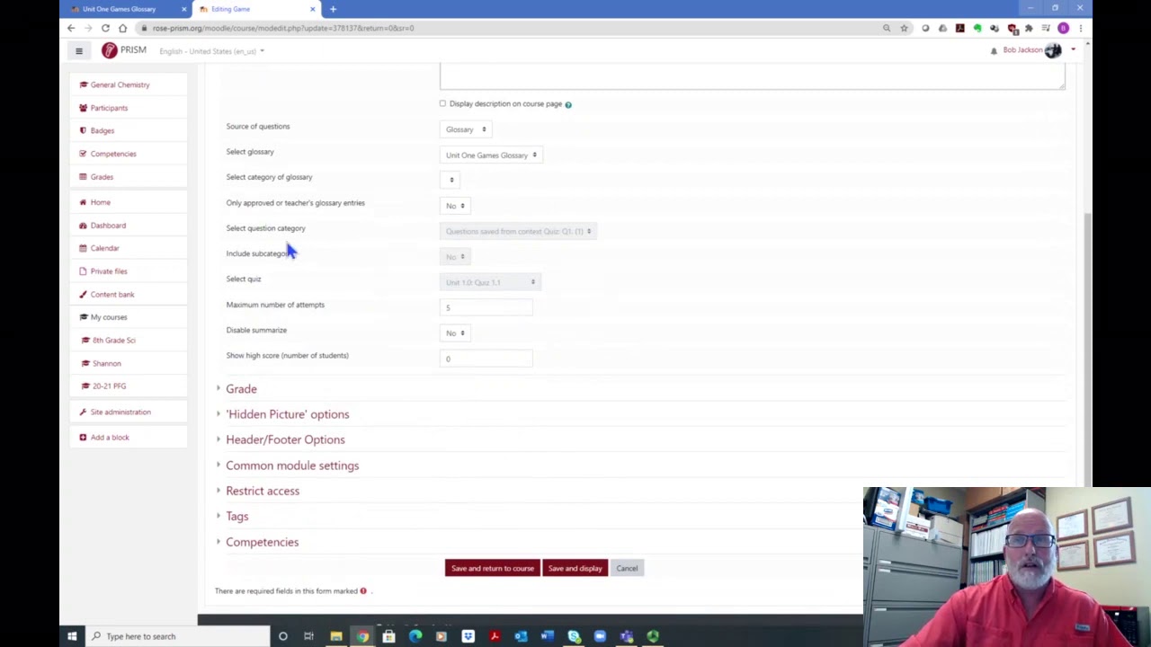Click the PRISM site logo
Image resolution: width=1151 pixels, height=647 pixels.
[124, 50]
